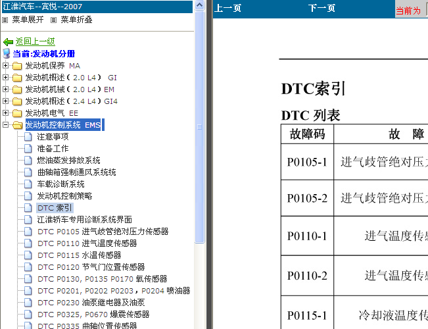
Task: Click the page icon beside 车载诊断系统
Action: click(28, 184)
